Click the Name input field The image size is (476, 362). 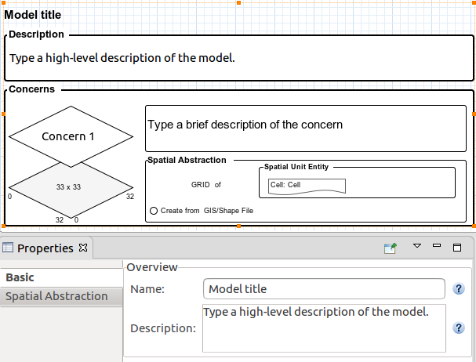(323, 289)
